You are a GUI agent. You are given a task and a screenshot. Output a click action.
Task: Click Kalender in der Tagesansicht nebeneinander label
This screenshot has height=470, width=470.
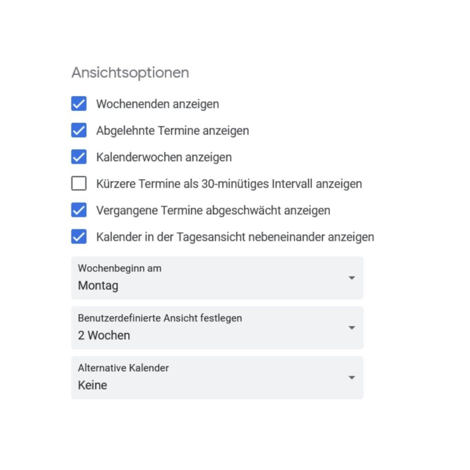pos(235,237)
